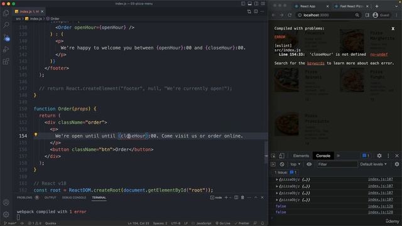This screenshot has width=402, height=226.
Task: Split the editor to the right
Action: [256, 11]
